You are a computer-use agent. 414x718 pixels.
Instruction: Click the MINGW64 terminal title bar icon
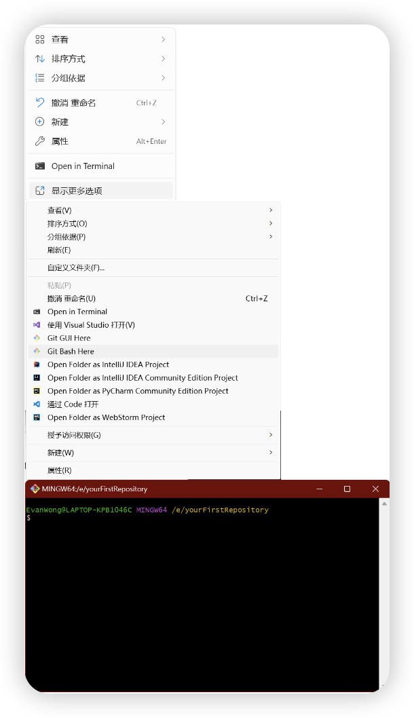tap(35, 489)
